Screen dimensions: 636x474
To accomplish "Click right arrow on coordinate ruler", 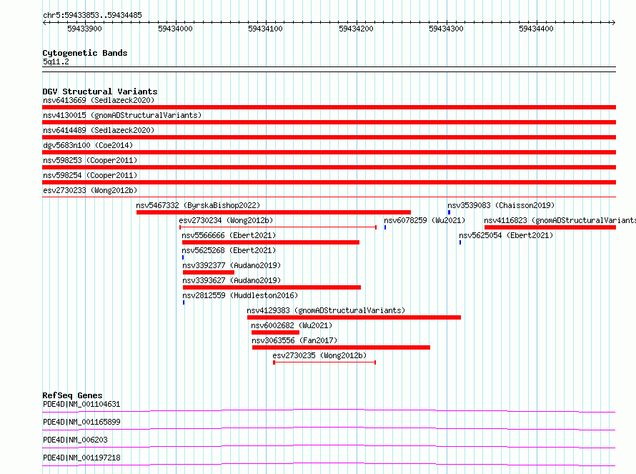I will [613, 23].
